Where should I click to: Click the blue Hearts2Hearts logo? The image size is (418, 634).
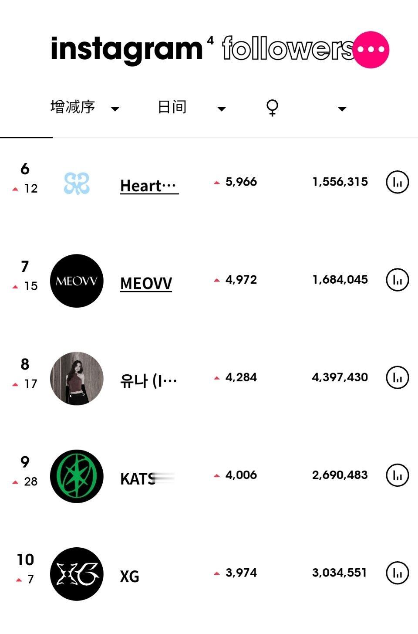77,183
